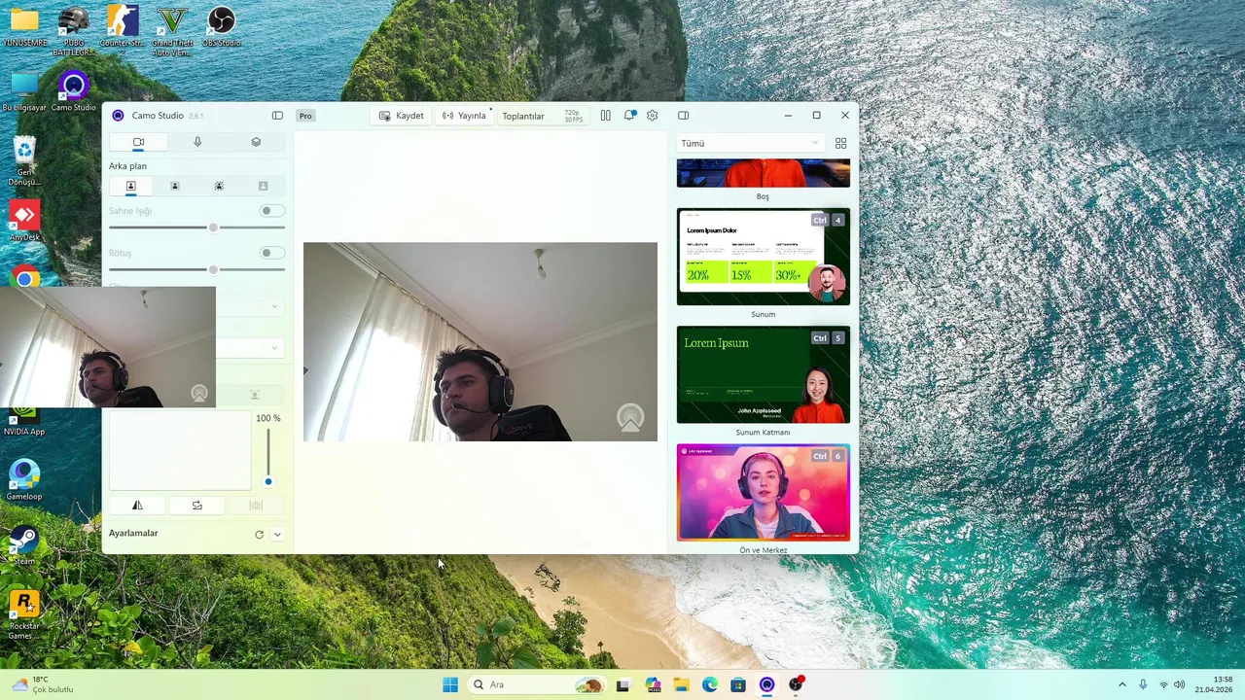The height and width of the screenshot is (700, 1245).
Task: Open PUBG Battlegrounds desktop shortcut
Action: click(74, 31)
